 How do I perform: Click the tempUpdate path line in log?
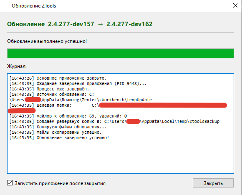click(x=81, y=100)
